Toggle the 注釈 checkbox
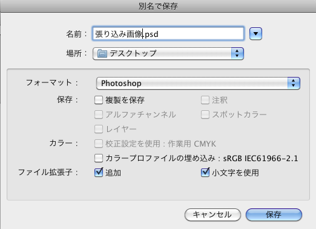 (205, 100)
